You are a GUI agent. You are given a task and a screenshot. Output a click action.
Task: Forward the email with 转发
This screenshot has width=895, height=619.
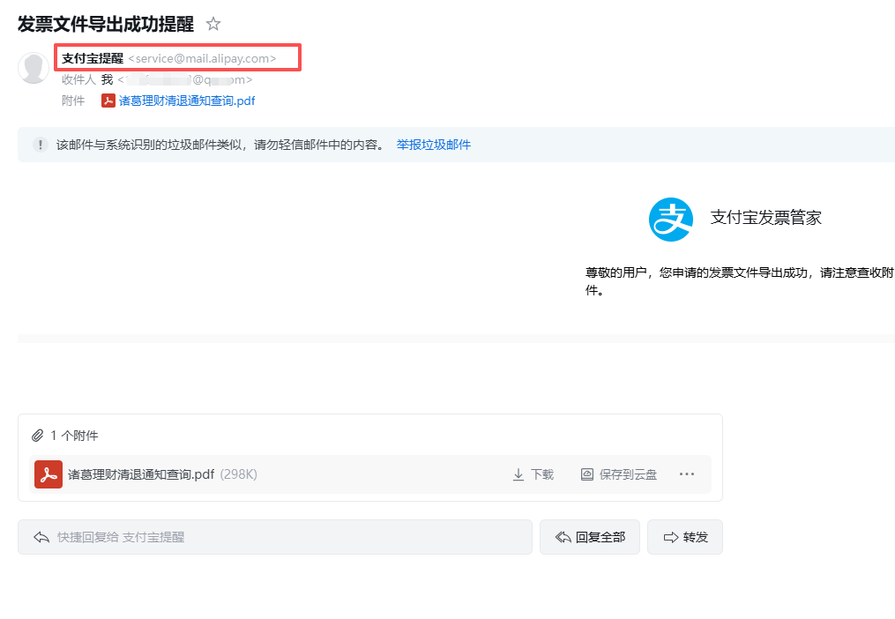pyautogui.click(x=685, y=537)
